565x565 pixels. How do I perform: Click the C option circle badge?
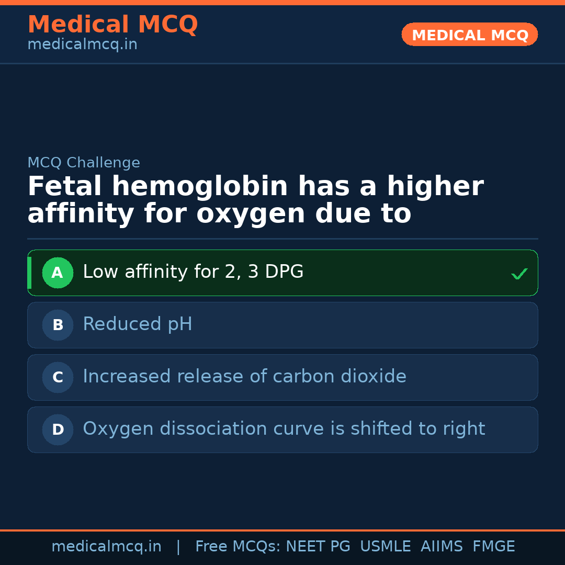(x=58, y=377)
